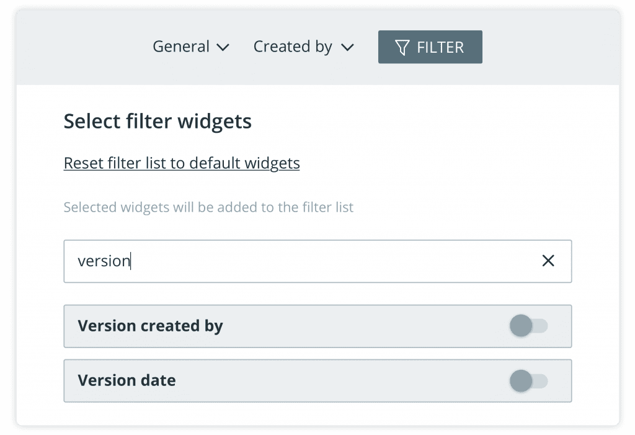Click the chevron icon next to Created by
Screen dimensions: 635x435
click(347, 48)
